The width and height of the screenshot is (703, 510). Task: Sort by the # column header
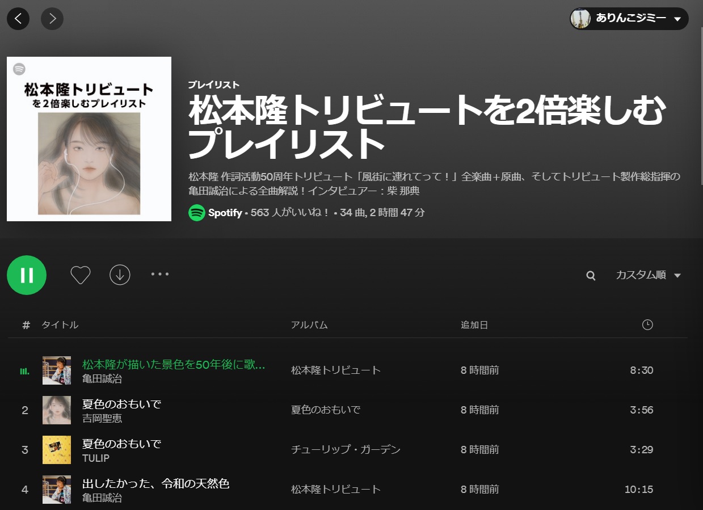(x=26, y=325)
